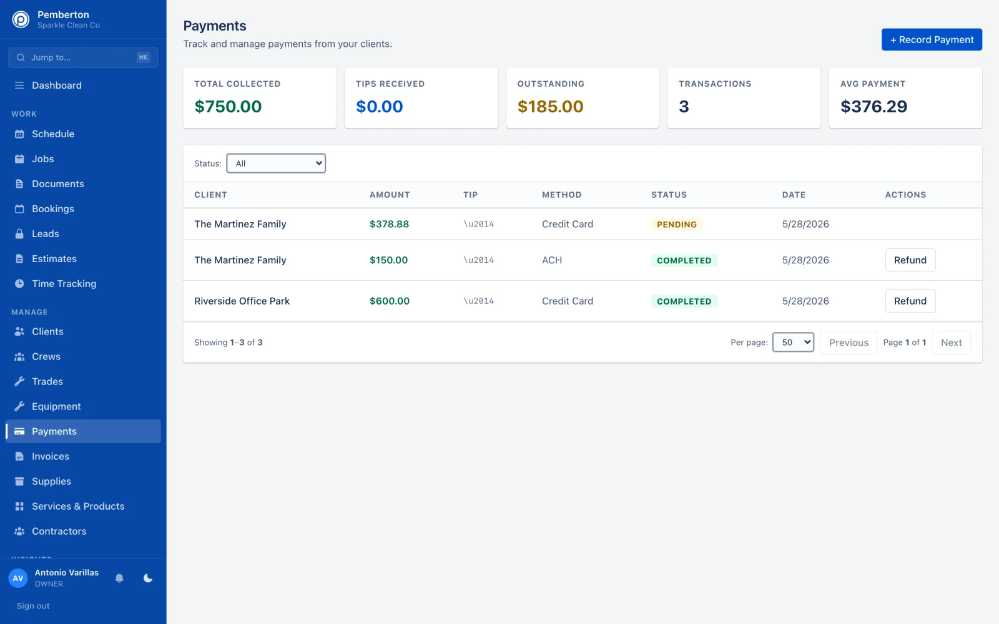Open Contractors in sidebar
This screenshot has width=999, height=624.
83,532
